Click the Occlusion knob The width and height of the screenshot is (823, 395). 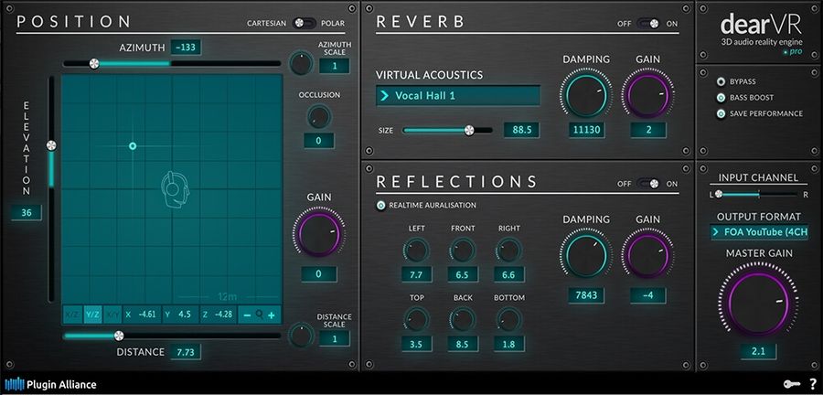(319, 116)
